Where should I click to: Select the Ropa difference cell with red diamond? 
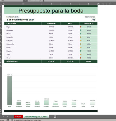click(89, 27)
